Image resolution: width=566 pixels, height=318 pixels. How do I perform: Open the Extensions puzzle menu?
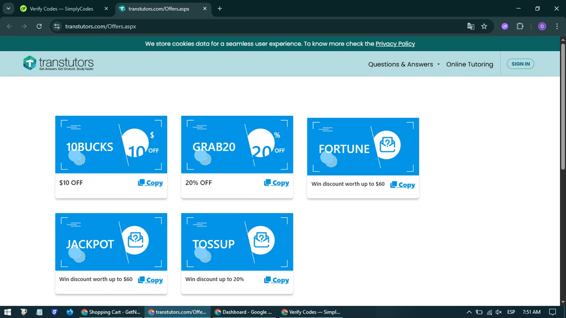(x=520, y=26)
